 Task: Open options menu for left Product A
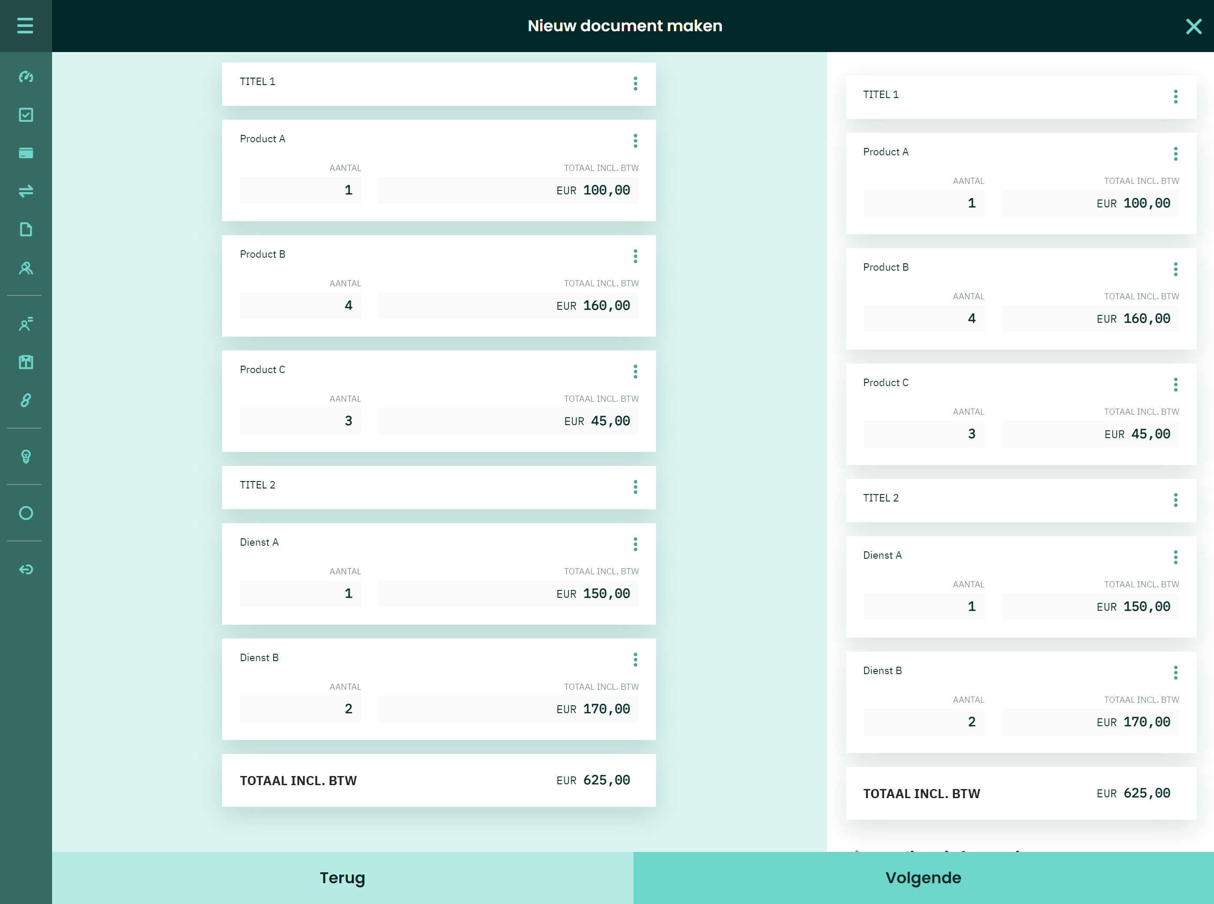click(x=635, y=141)
